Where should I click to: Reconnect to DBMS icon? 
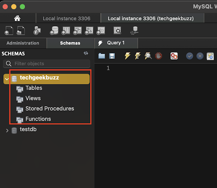134,30
